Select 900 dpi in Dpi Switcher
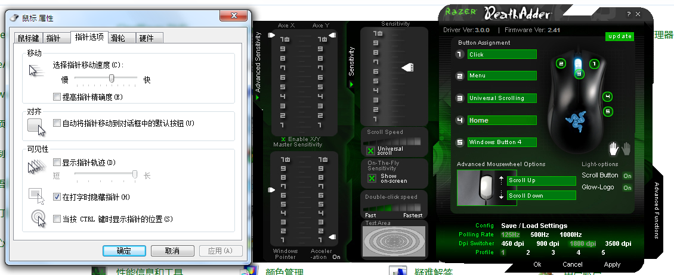The image size is (674, 275). [x=548, y=243]
